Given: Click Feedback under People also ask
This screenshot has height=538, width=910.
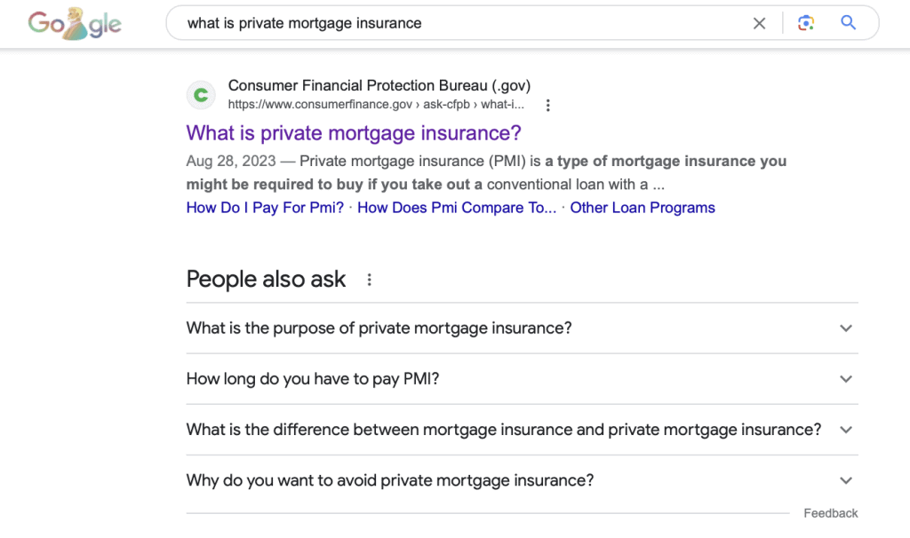Looking at the screenshot, I should [831, 513].
